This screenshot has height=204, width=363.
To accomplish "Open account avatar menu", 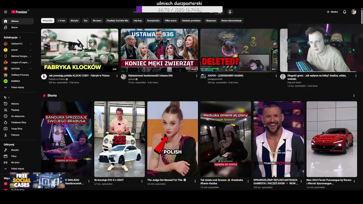I will click(354, 12).
